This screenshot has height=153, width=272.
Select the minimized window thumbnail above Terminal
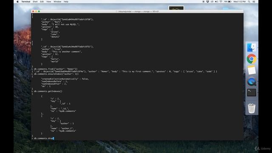(176, 8)
